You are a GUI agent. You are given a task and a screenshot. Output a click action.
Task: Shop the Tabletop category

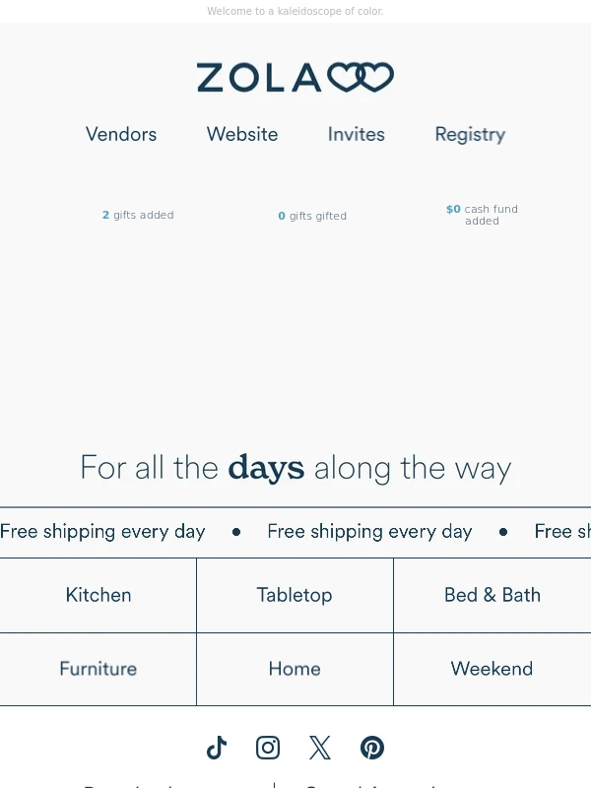pos(295,595)
